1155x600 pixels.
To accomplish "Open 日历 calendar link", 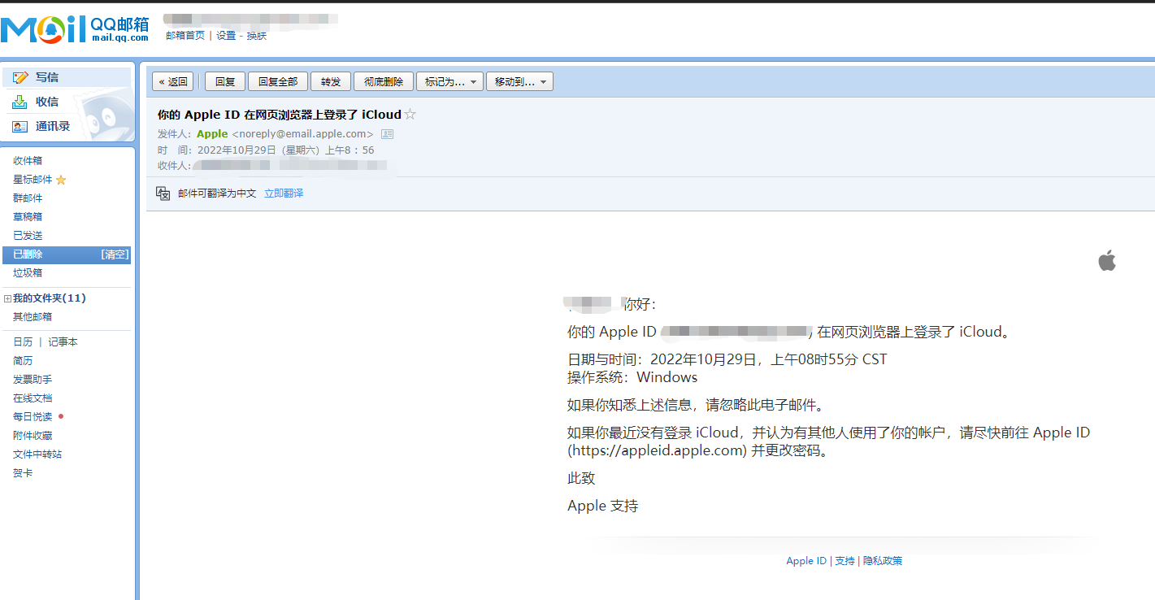I will coord(23,342).
